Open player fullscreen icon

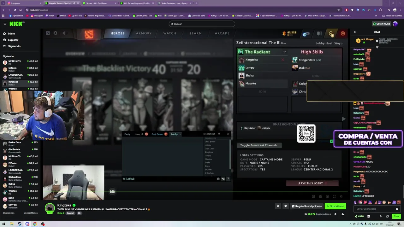pyautogui.click(x=334, y=196)
